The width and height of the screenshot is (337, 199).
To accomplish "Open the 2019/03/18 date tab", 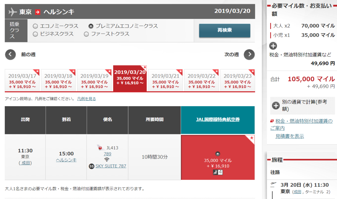I will click(x=58, y=80).
